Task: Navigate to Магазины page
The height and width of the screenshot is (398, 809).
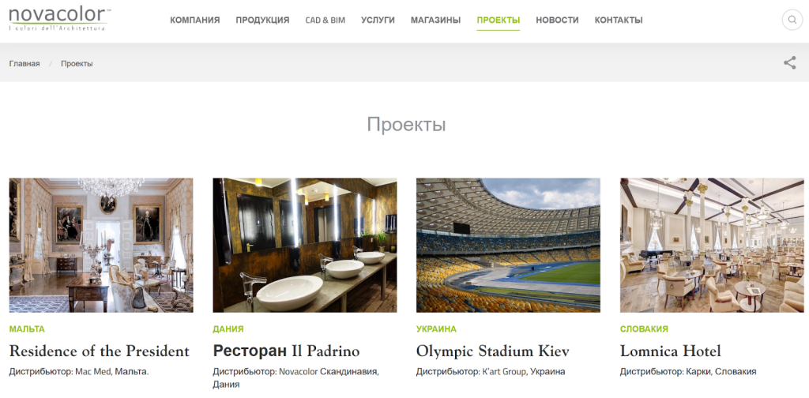Action: click(436, 20)
